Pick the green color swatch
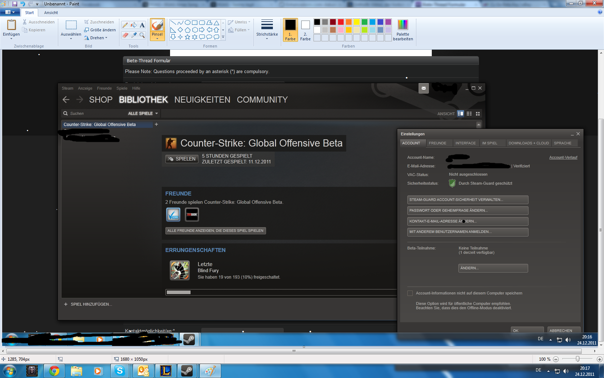Image resolution: width=604 pixels, height=378 pixels. click(365, 22)
